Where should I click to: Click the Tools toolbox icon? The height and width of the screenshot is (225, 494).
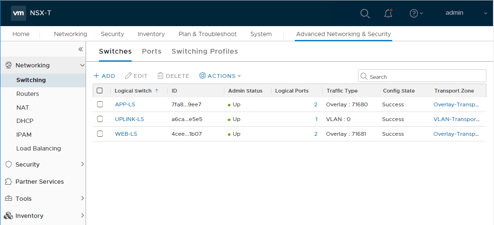[x=9, y=198]
